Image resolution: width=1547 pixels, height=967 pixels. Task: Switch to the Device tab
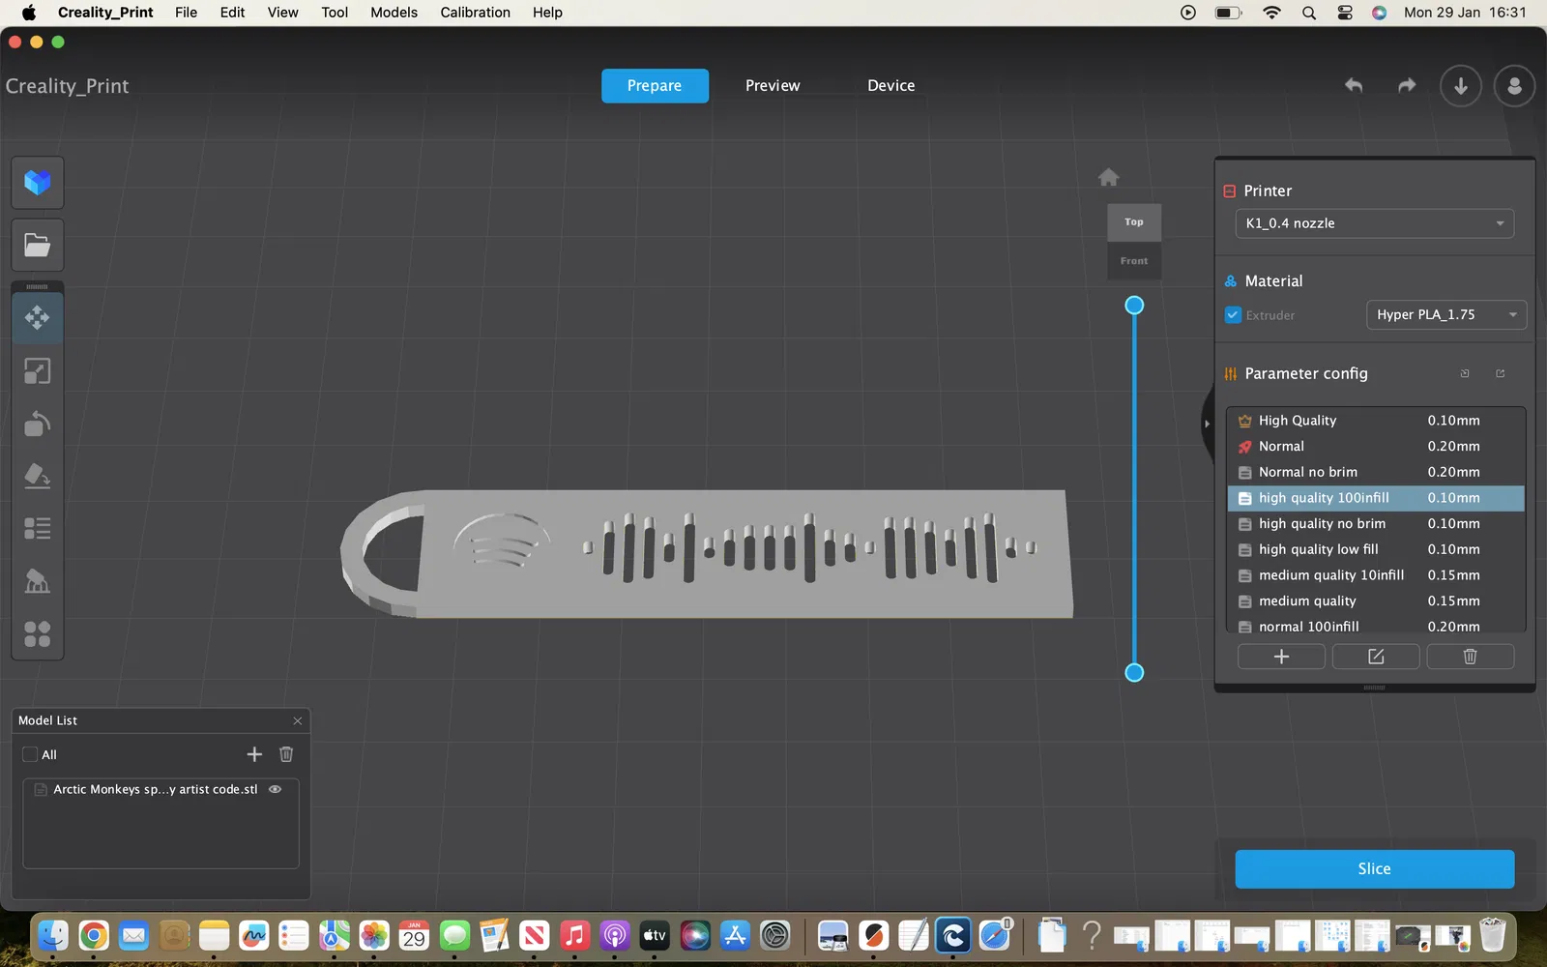[891, 86]
